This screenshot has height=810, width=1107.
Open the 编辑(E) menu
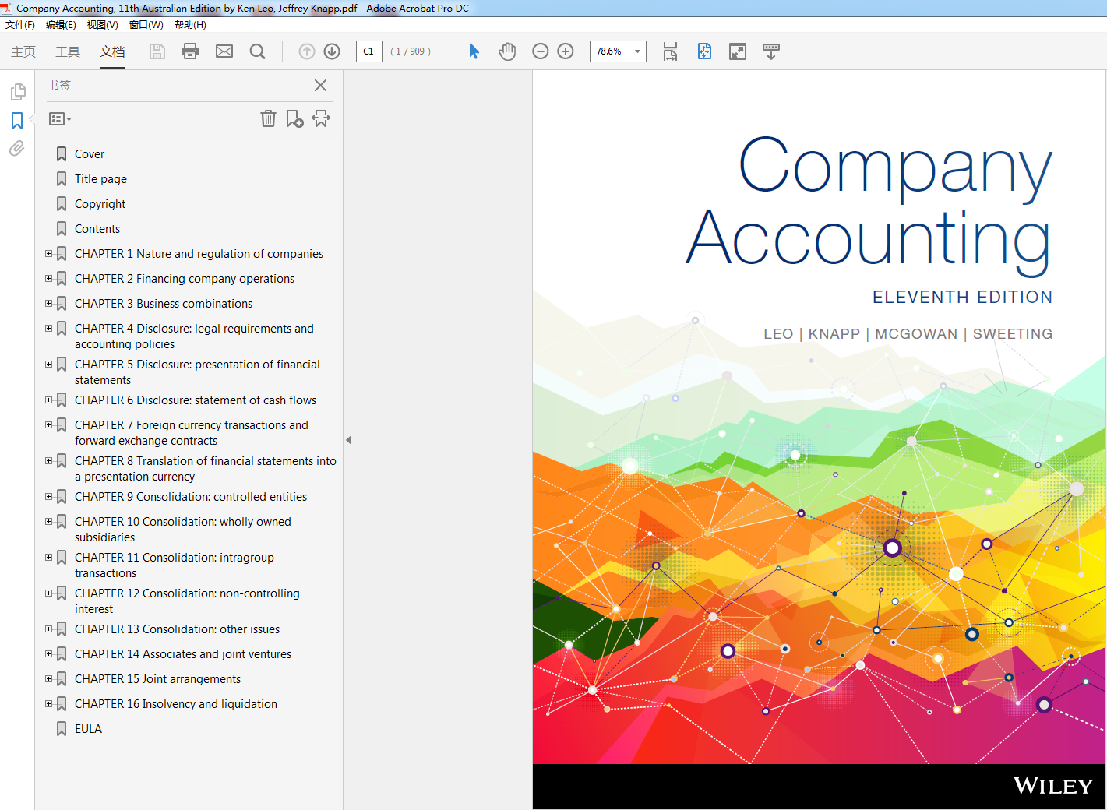tap(61, 25)
